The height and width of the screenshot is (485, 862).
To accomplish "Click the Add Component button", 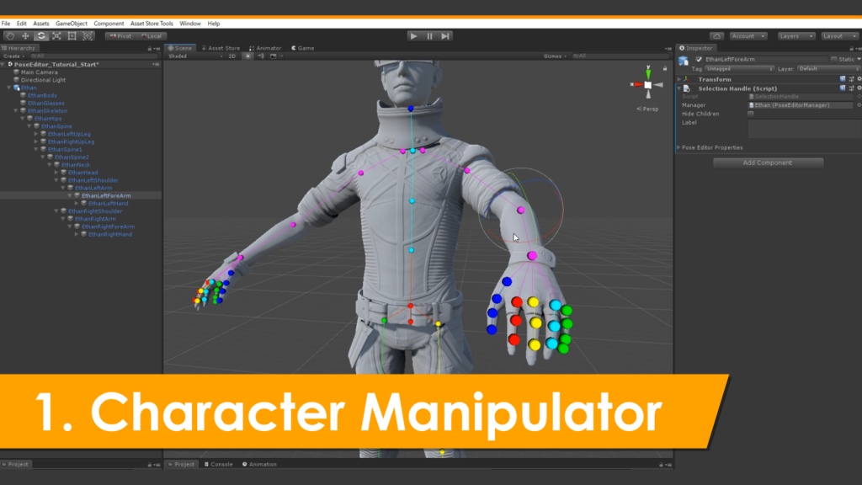I will (x=767, y=163).
